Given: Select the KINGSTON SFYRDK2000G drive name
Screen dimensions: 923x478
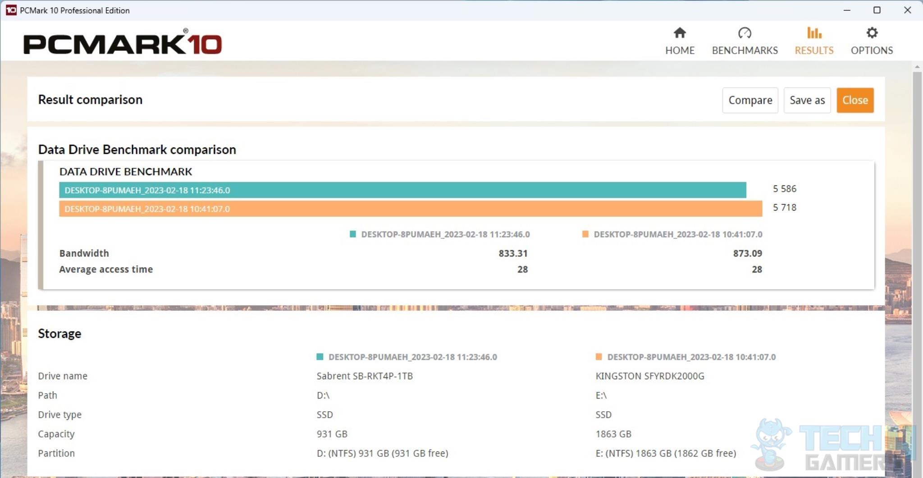Looking at the screenshot, I should click(x=650, y=376).
